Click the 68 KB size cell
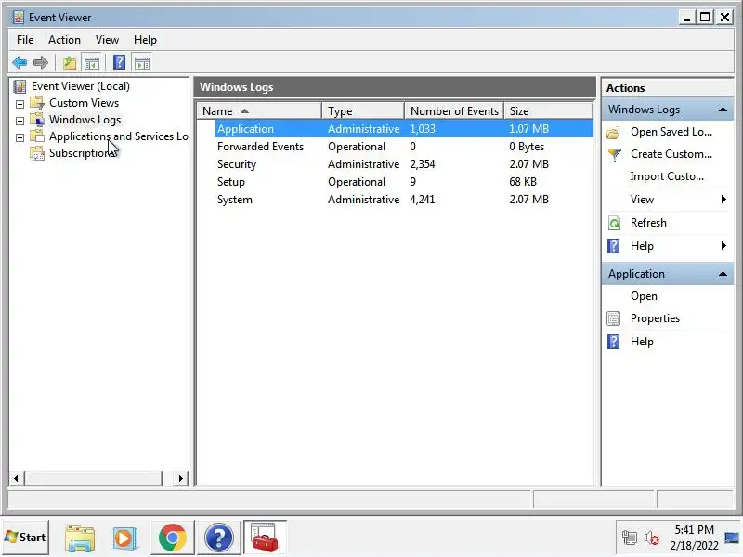The width and height of the screenshot is (743, 557). [x=523, y=182]
